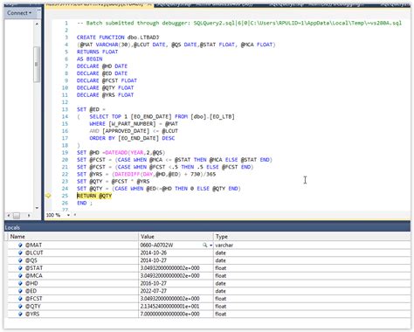Click the variable icon beside @YRS
The height and width of the screenshot is (332, 414).
point(20,314)
